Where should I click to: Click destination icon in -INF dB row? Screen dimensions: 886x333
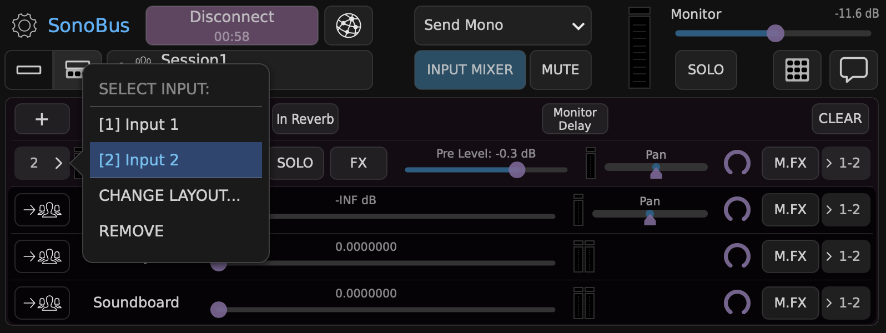pos(42,210)
